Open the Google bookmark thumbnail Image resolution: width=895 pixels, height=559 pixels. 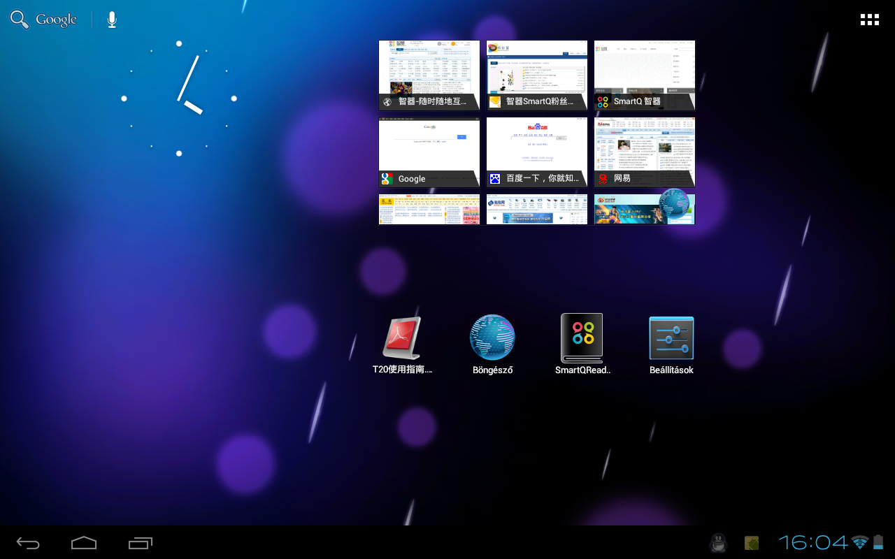point(429,152)
